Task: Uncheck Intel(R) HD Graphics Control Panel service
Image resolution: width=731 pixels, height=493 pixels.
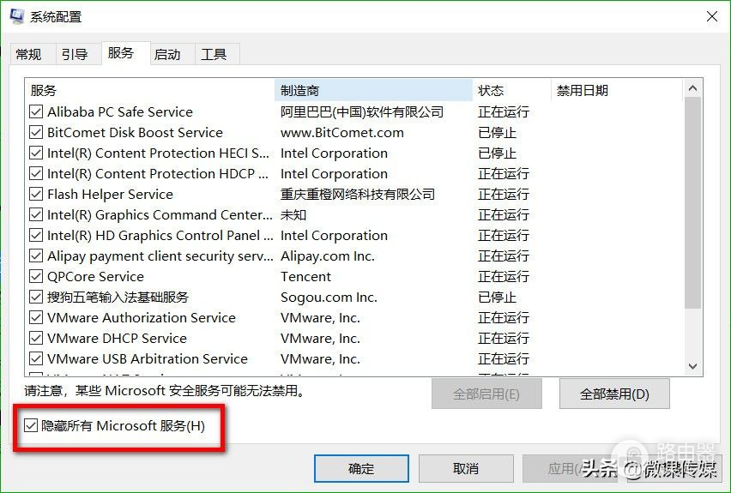Action: click(36, 235)
